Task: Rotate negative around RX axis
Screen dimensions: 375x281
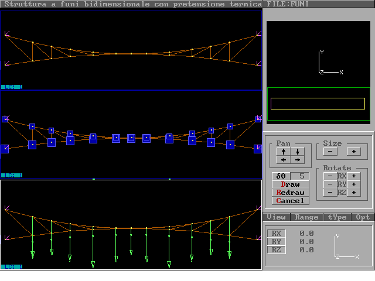Action: click(x=330, y=176)
